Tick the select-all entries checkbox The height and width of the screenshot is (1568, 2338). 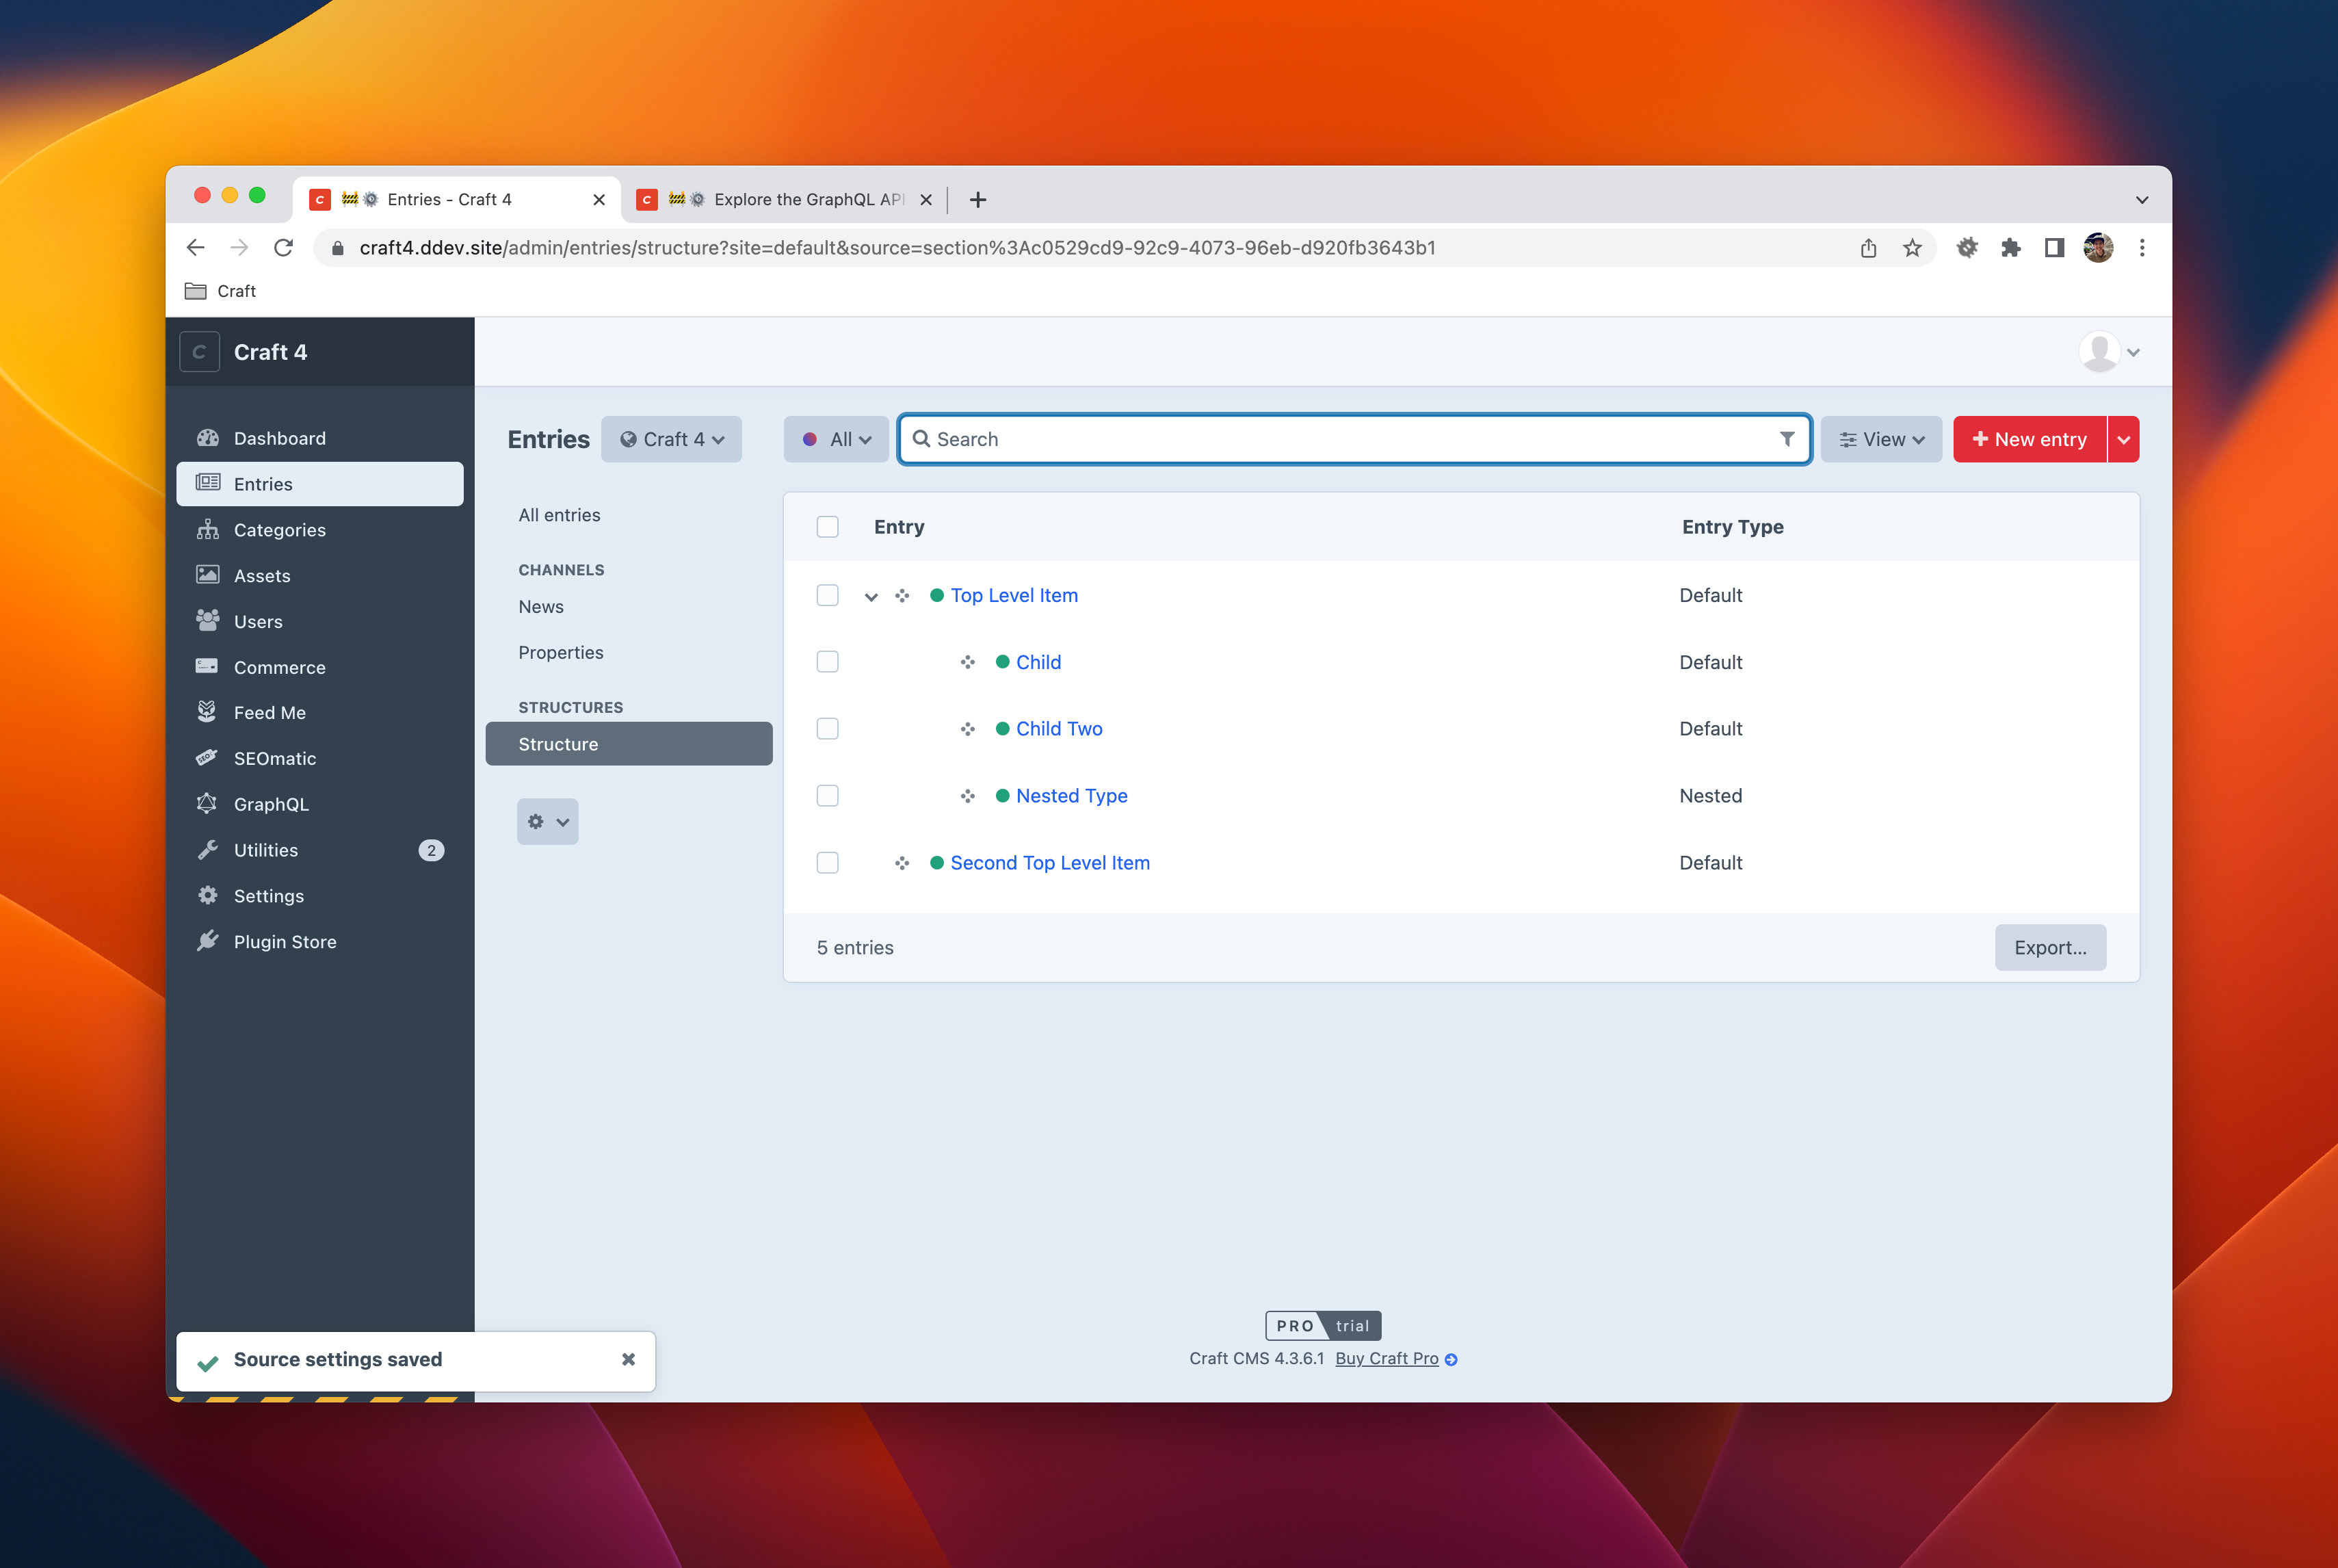(828, 527)
